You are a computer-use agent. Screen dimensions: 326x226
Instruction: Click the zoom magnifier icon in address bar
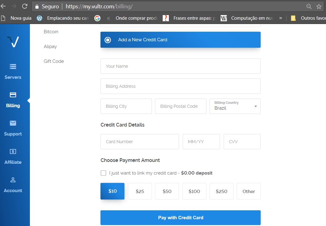(309, 6)
